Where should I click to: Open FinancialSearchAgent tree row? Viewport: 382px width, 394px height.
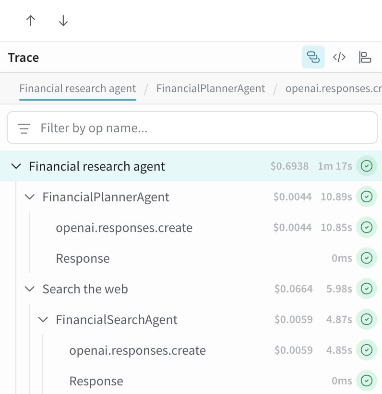point(191,319)
